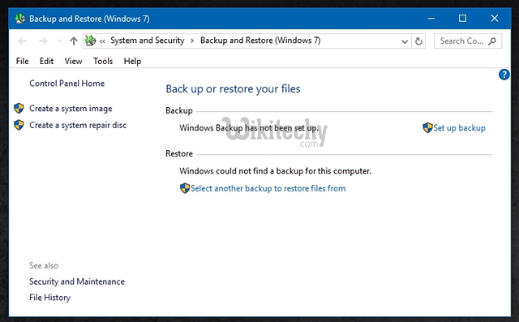
Task: Close the Backup and Restore window
Action: (494, 19)
